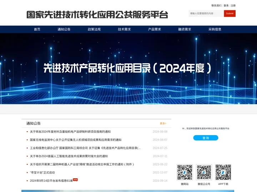The height and width of the screenshot is (192, 257).
Task: Click the blue 登陆 button
Action: point(206,138)
